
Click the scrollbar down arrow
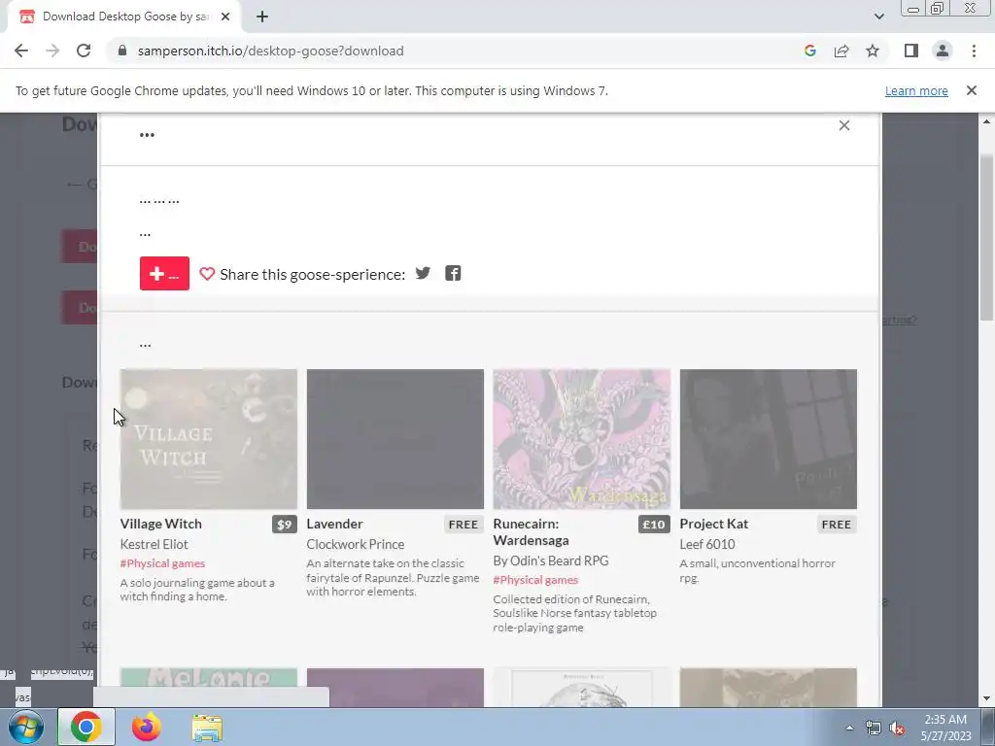[x=987, y=698]
